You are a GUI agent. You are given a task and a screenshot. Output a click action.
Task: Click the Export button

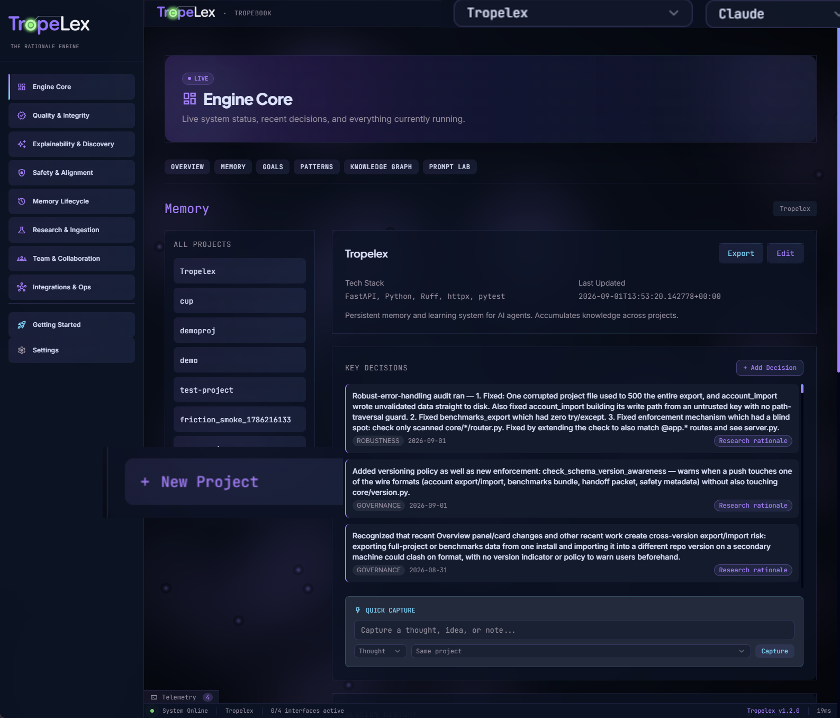tap(741, 253)
